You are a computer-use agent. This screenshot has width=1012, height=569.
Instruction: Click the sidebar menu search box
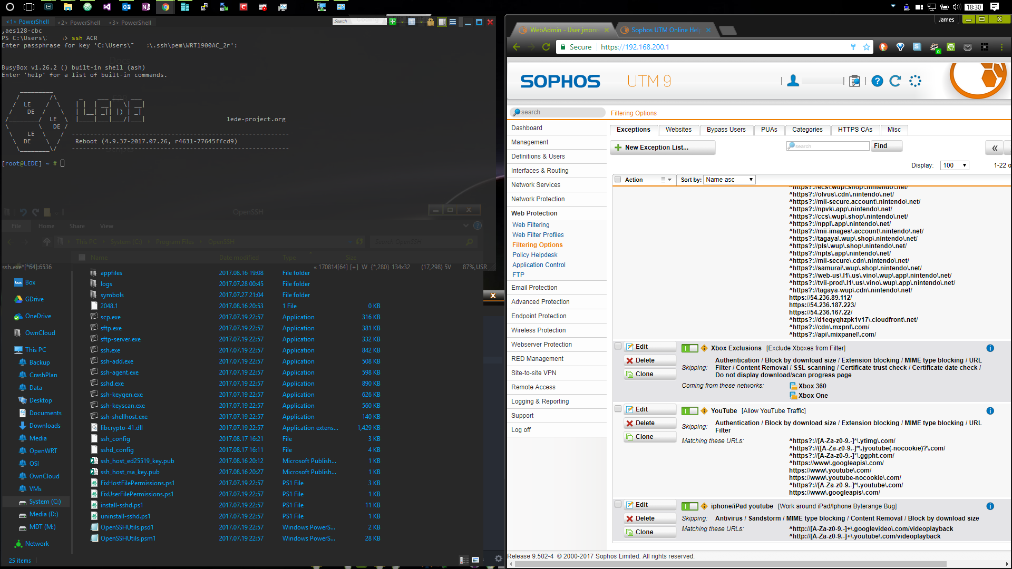tap(557, 112)
